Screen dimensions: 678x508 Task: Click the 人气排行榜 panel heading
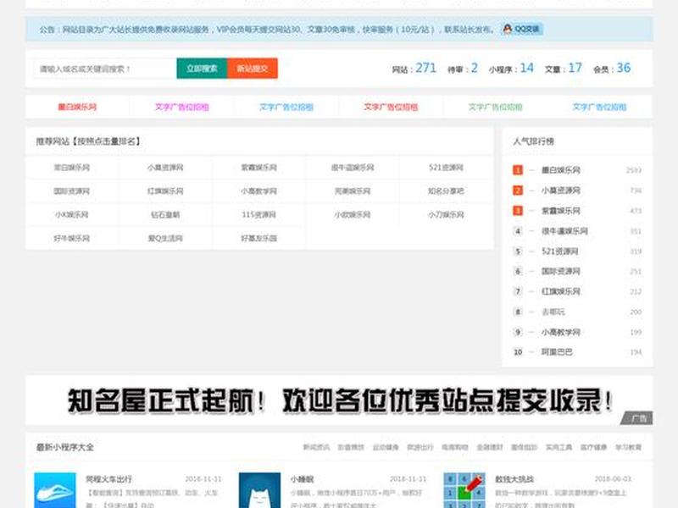(534, 141)
